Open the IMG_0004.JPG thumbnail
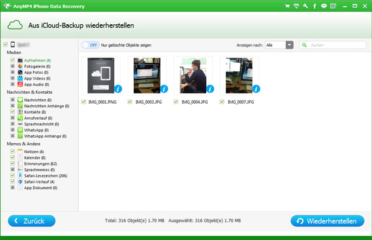Image resolution: width=372 pixels, height=240 pixels. [193, 76]
